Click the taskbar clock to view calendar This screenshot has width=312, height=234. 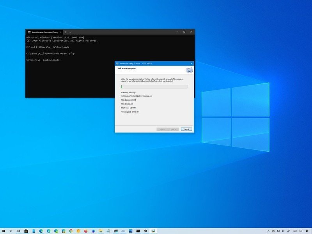(296, 231)
